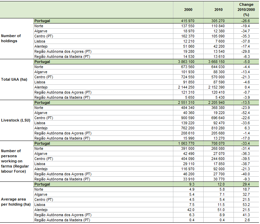Image resolution: width=260 pixels, height=224 pixels.
Task: Click the value 3 668 150 total UAA
Action: pyautogui.click(x=216, y=62)
